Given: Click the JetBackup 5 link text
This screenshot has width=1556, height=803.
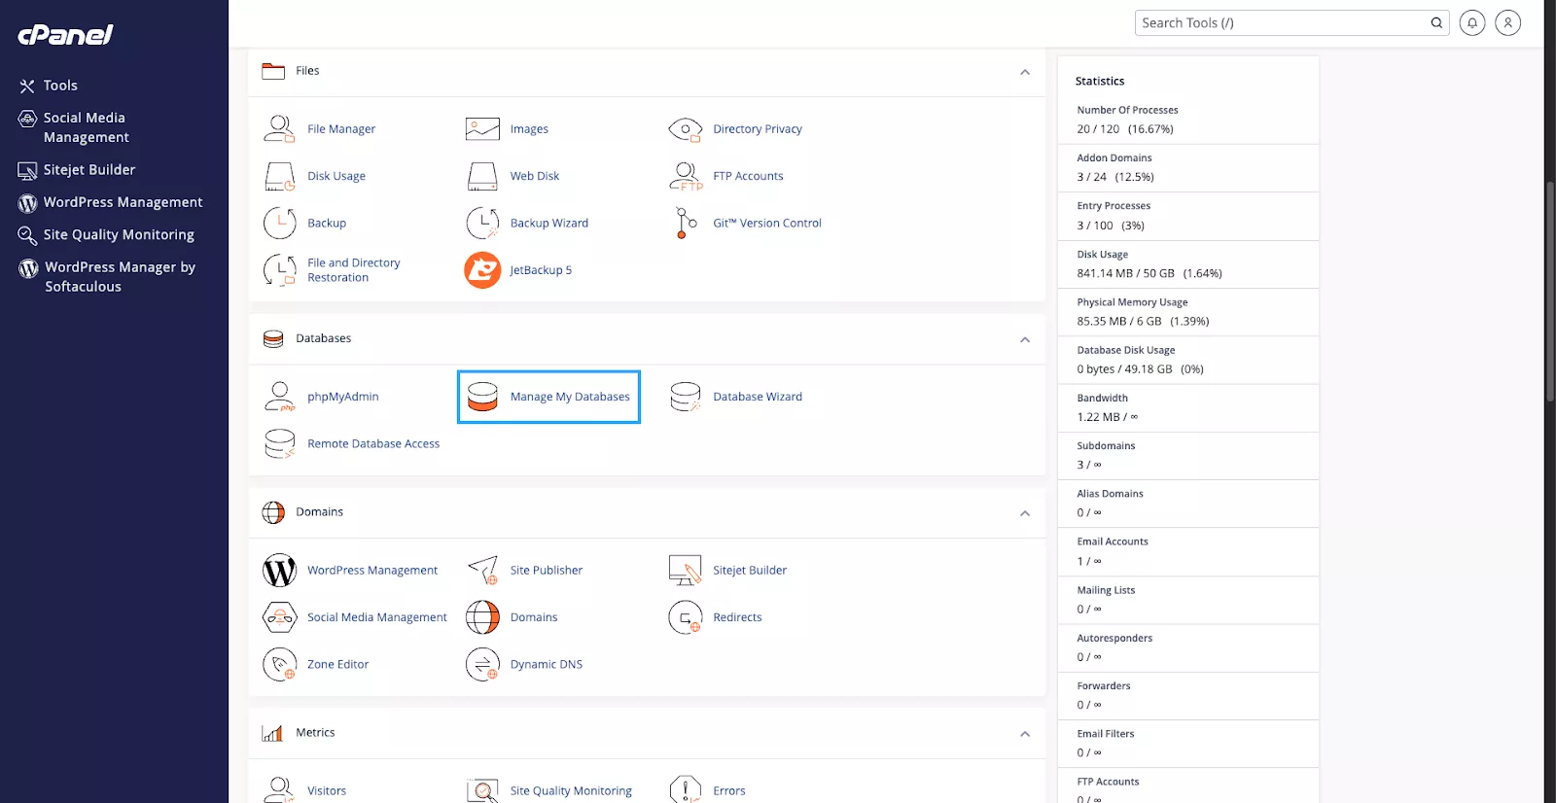Looking at the screenshot, I should [x=541, y=270].
